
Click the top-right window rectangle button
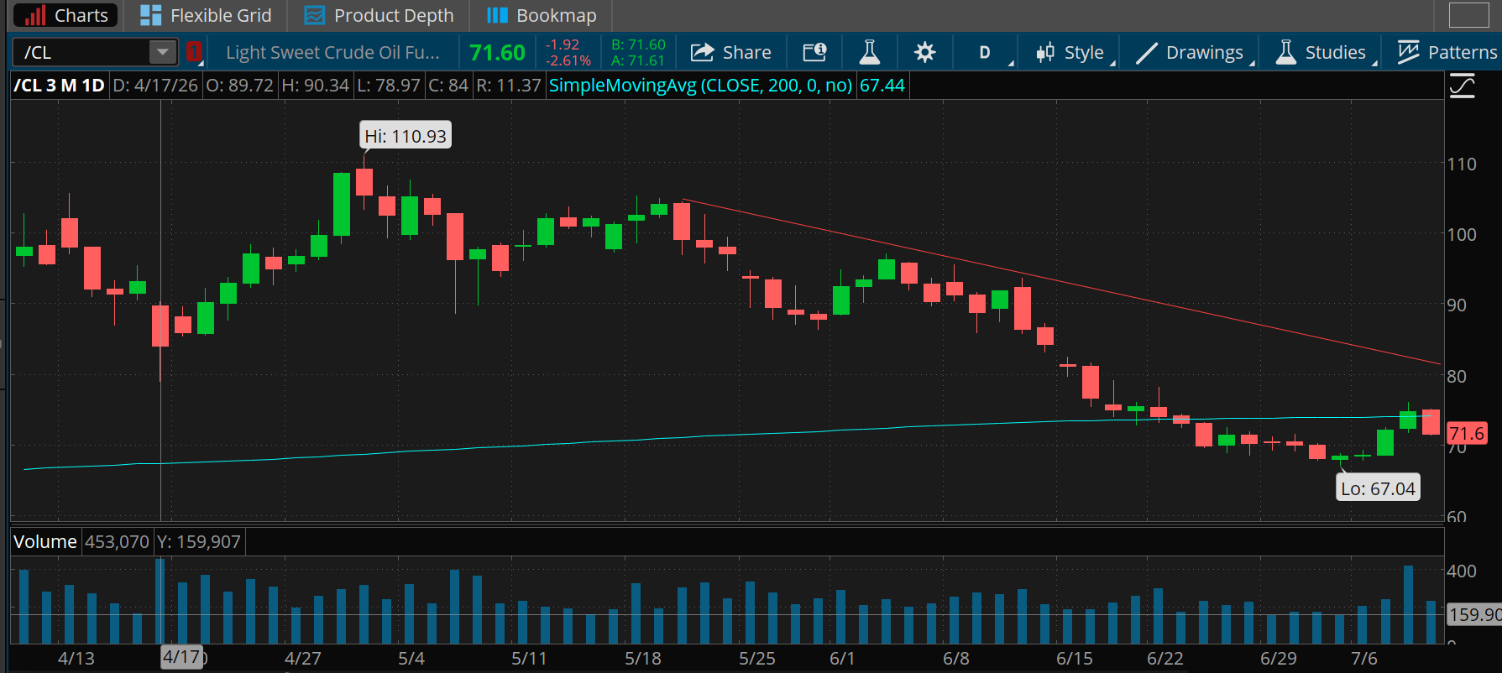pos(1468,15)
